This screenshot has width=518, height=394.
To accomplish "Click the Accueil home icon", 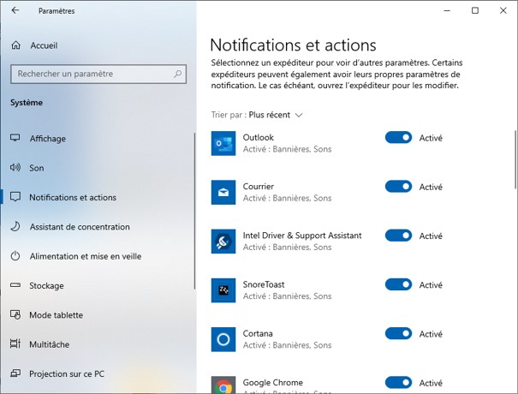I will click(x=16, y=45).
